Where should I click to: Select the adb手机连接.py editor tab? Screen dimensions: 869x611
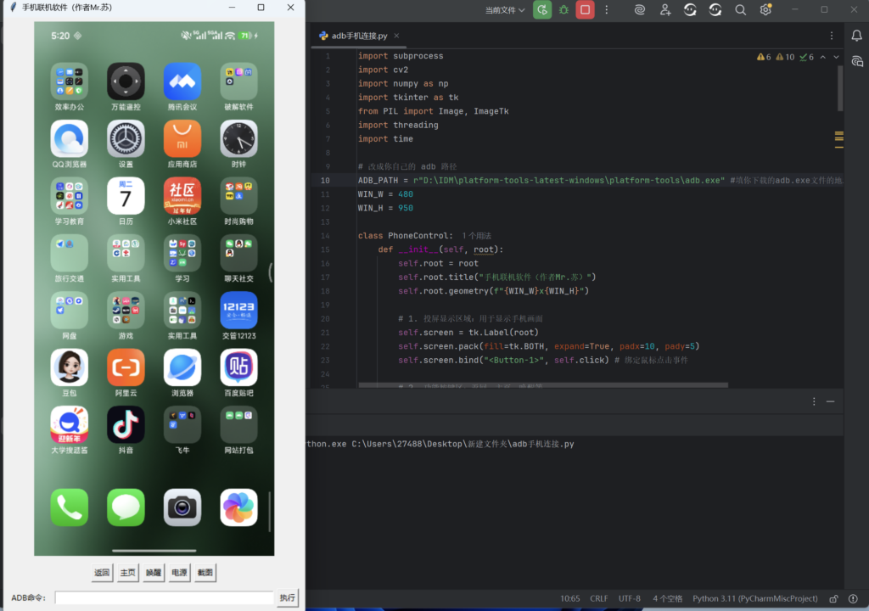pyautogui.click(x=359, y=36)
